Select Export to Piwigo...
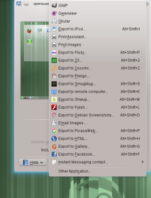This screenshot has height=198, width=151. (97, 76)
